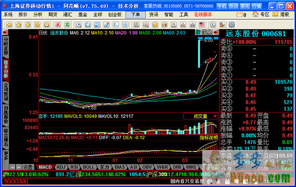Open the 成交量 dropdown
The width and height of the screenshot is (296, 187).
[x=201, y=116]
